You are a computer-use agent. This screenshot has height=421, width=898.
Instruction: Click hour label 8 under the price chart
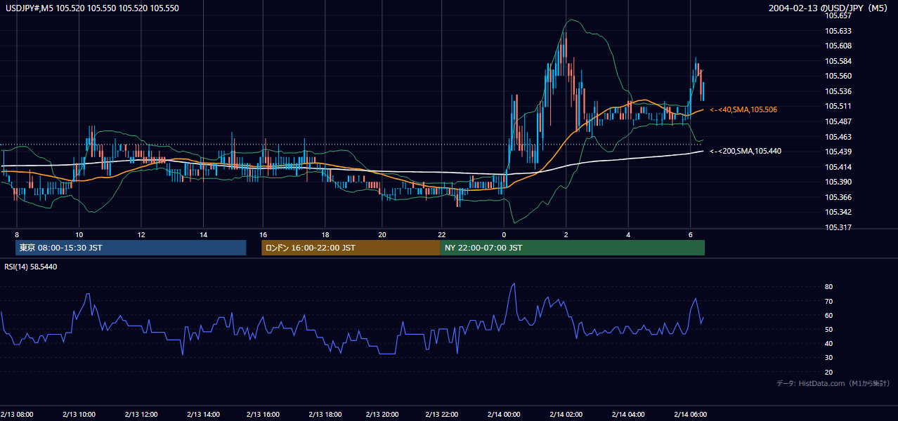tap(17, 234)
